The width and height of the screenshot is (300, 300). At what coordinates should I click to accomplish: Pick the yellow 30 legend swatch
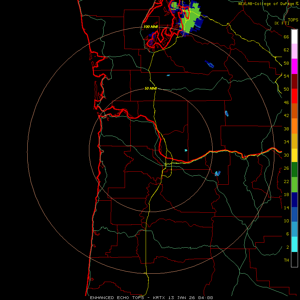point(294,155)
